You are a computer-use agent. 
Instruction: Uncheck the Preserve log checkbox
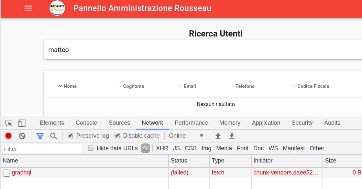pos(71,135)
